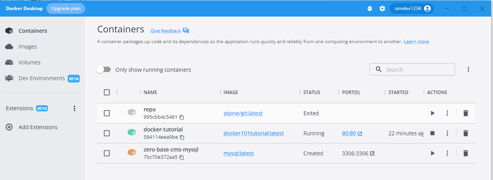Open Dev Environments section
This screenshot has width=493, height=180.
43,78
